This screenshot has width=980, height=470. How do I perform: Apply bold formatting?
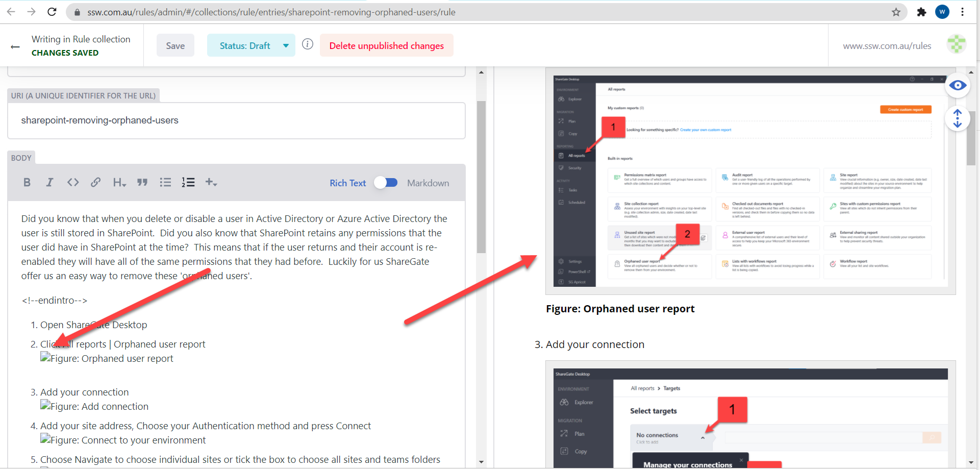[27, 183]
